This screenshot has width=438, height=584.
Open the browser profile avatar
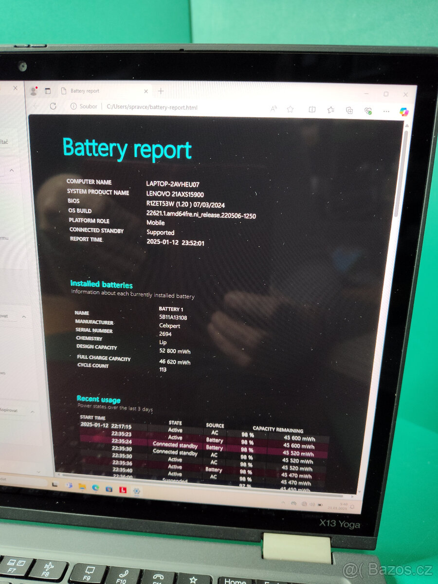click(x=34, y=91)
